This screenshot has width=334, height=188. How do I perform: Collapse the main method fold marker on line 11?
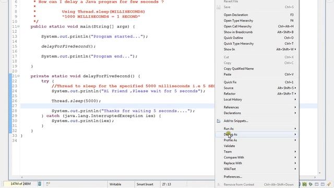[19, 27]
